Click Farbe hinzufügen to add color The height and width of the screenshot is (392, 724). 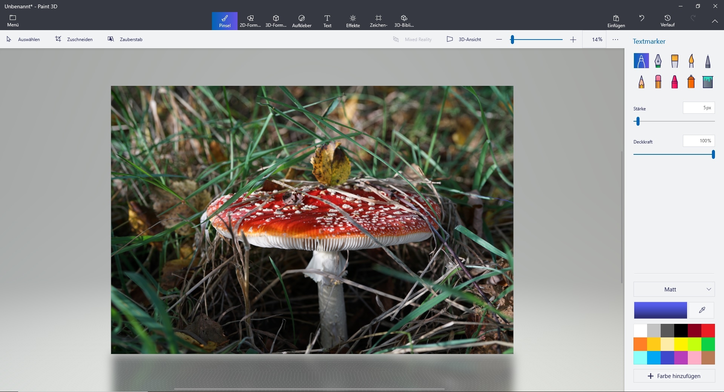[x=674, y=376]
